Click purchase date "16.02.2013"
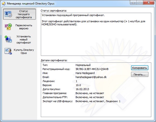 tap(82, 89)
